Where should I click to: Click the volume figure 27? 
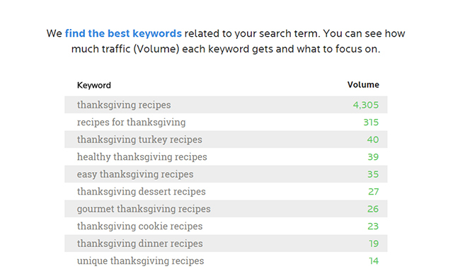373,192
